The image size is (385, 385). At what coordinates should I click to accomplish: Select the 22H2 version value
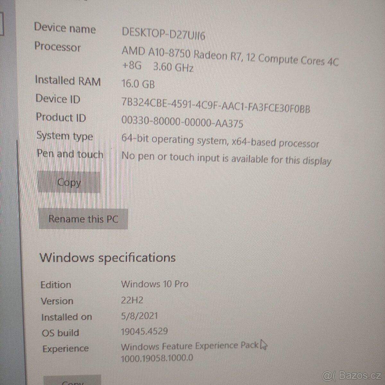tap(132, 300)
